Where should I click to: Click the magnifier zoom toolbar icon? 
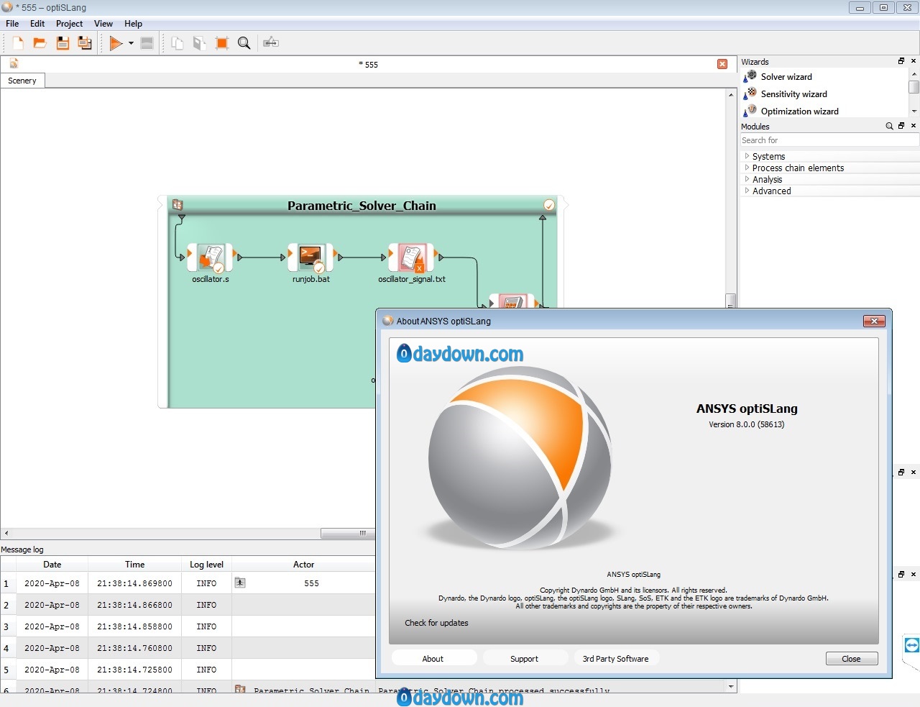click(244, 43)
